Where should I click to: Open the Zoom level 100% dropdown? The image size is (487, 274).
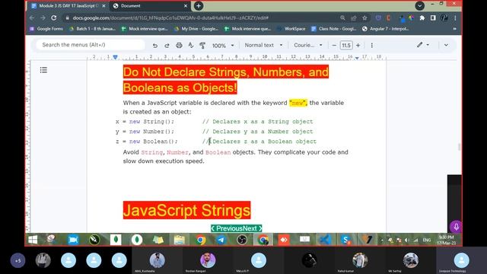pyautogui.click(x=223, y=46)
